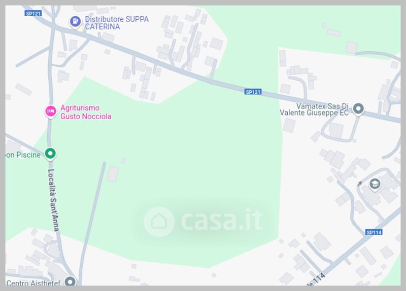Click the small arrow next to school marker
Screen dimensions: 406x291
click(360, 184)
